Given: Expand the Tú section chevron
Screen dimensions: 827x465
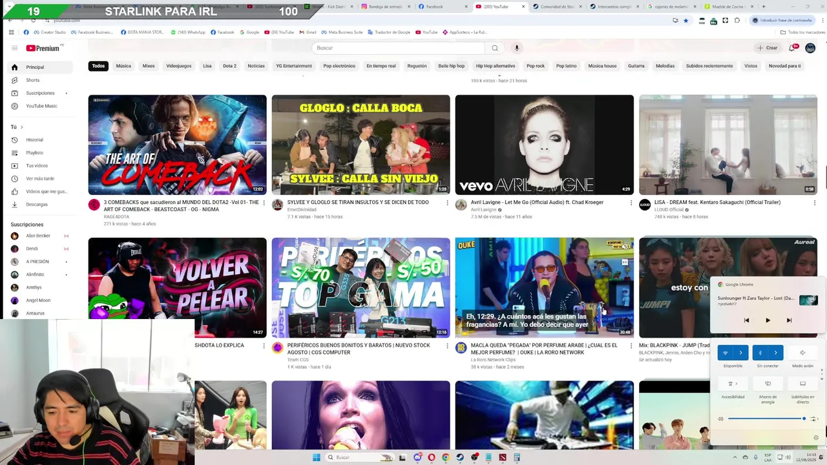Looking at the screenshot, I should 21,127.
